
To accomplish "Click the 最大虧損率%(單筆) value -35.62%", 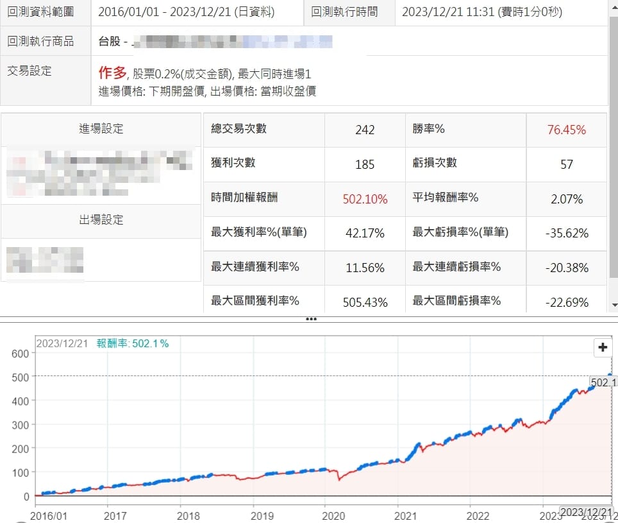I will (566, 234).
